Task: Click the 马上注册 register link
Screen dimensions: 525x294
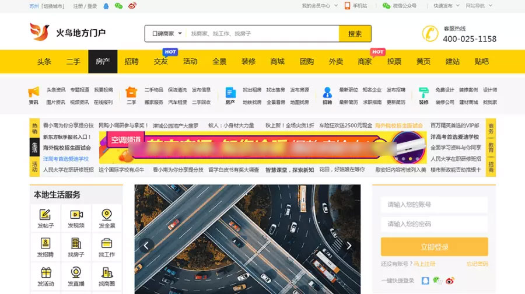Action: point(424,264)
